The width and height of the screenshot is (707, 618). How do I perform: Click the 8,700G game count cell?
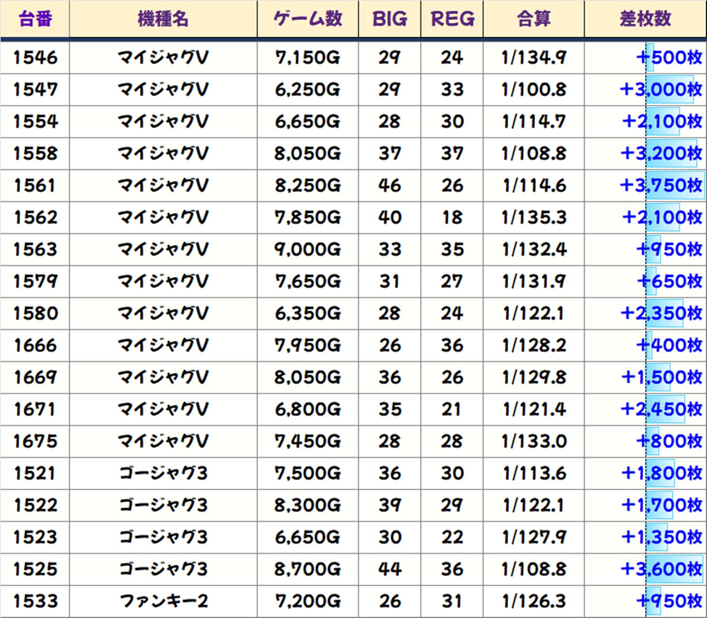point(308,569)
